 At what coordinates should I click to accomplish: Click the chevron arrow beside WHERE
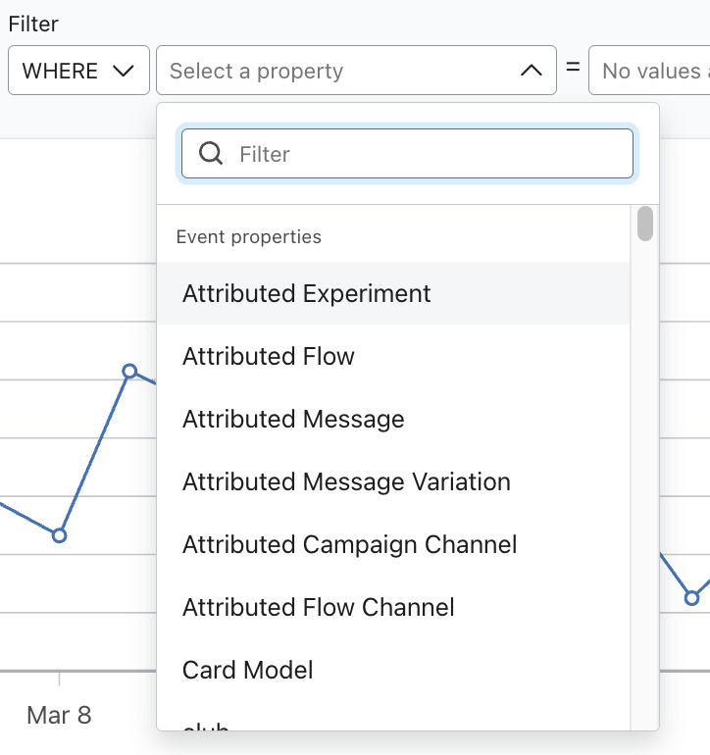tap(124, 71)
